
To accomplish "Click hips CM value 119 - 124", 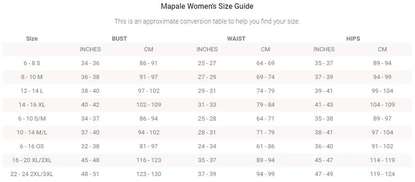I will [382, 174].
